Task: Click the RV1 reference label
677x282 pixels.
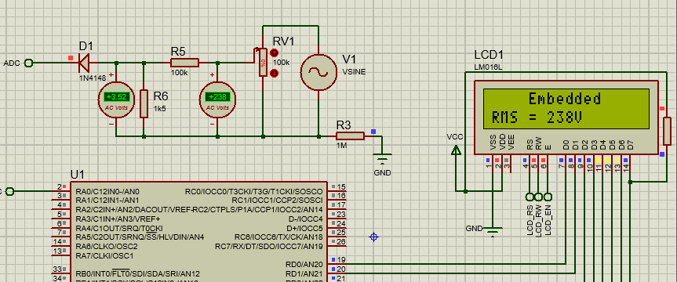Action: (x=284, y=42)
